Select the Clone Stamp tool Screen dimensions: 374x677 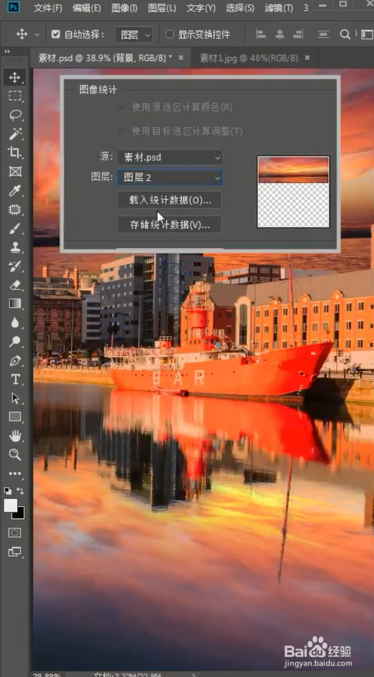[x=15, y=248]
